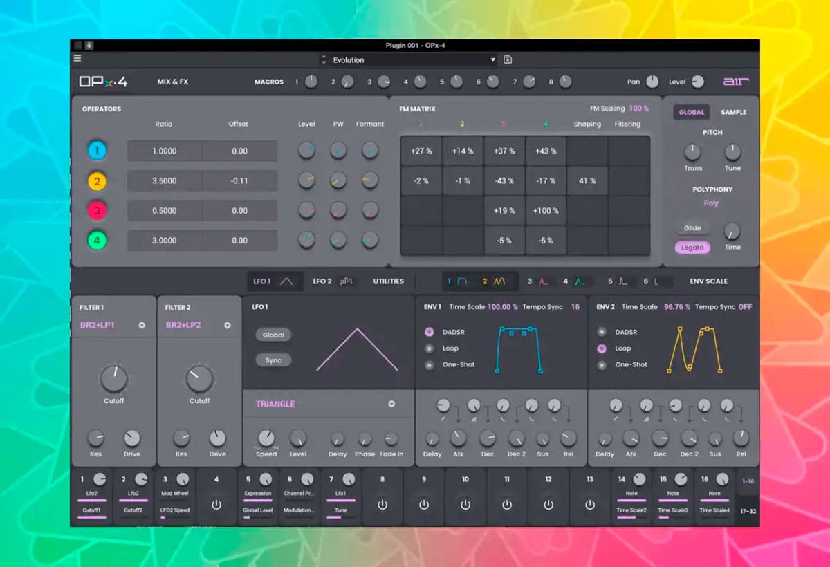830x567 pixels.
Task: Click ENV 1 Tempo Sync value 16
Action: tap(575, 307)
